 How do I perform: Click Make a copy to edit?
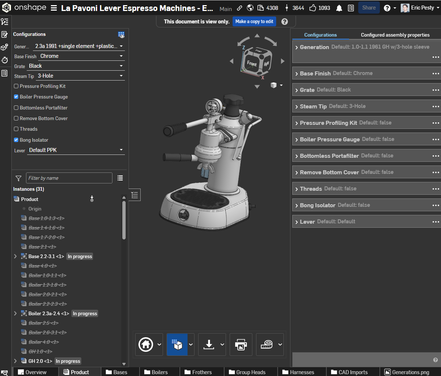pyautogui.click(x=254, y=22)
